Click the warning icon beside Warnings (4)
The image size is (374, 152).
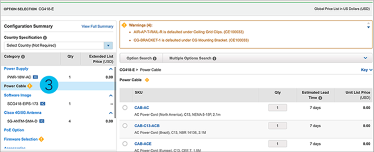pyautogui.click(x=124, y=25)
